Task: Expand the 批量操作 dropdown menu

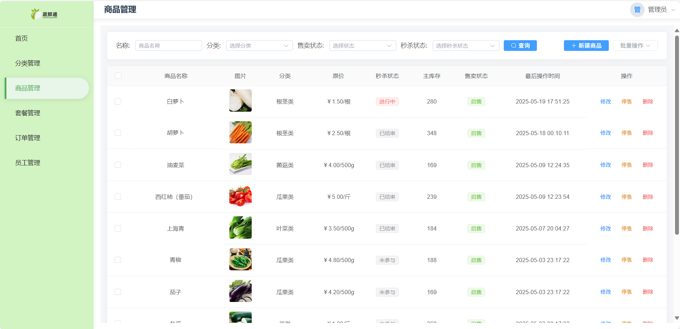Action: point(635,46)
